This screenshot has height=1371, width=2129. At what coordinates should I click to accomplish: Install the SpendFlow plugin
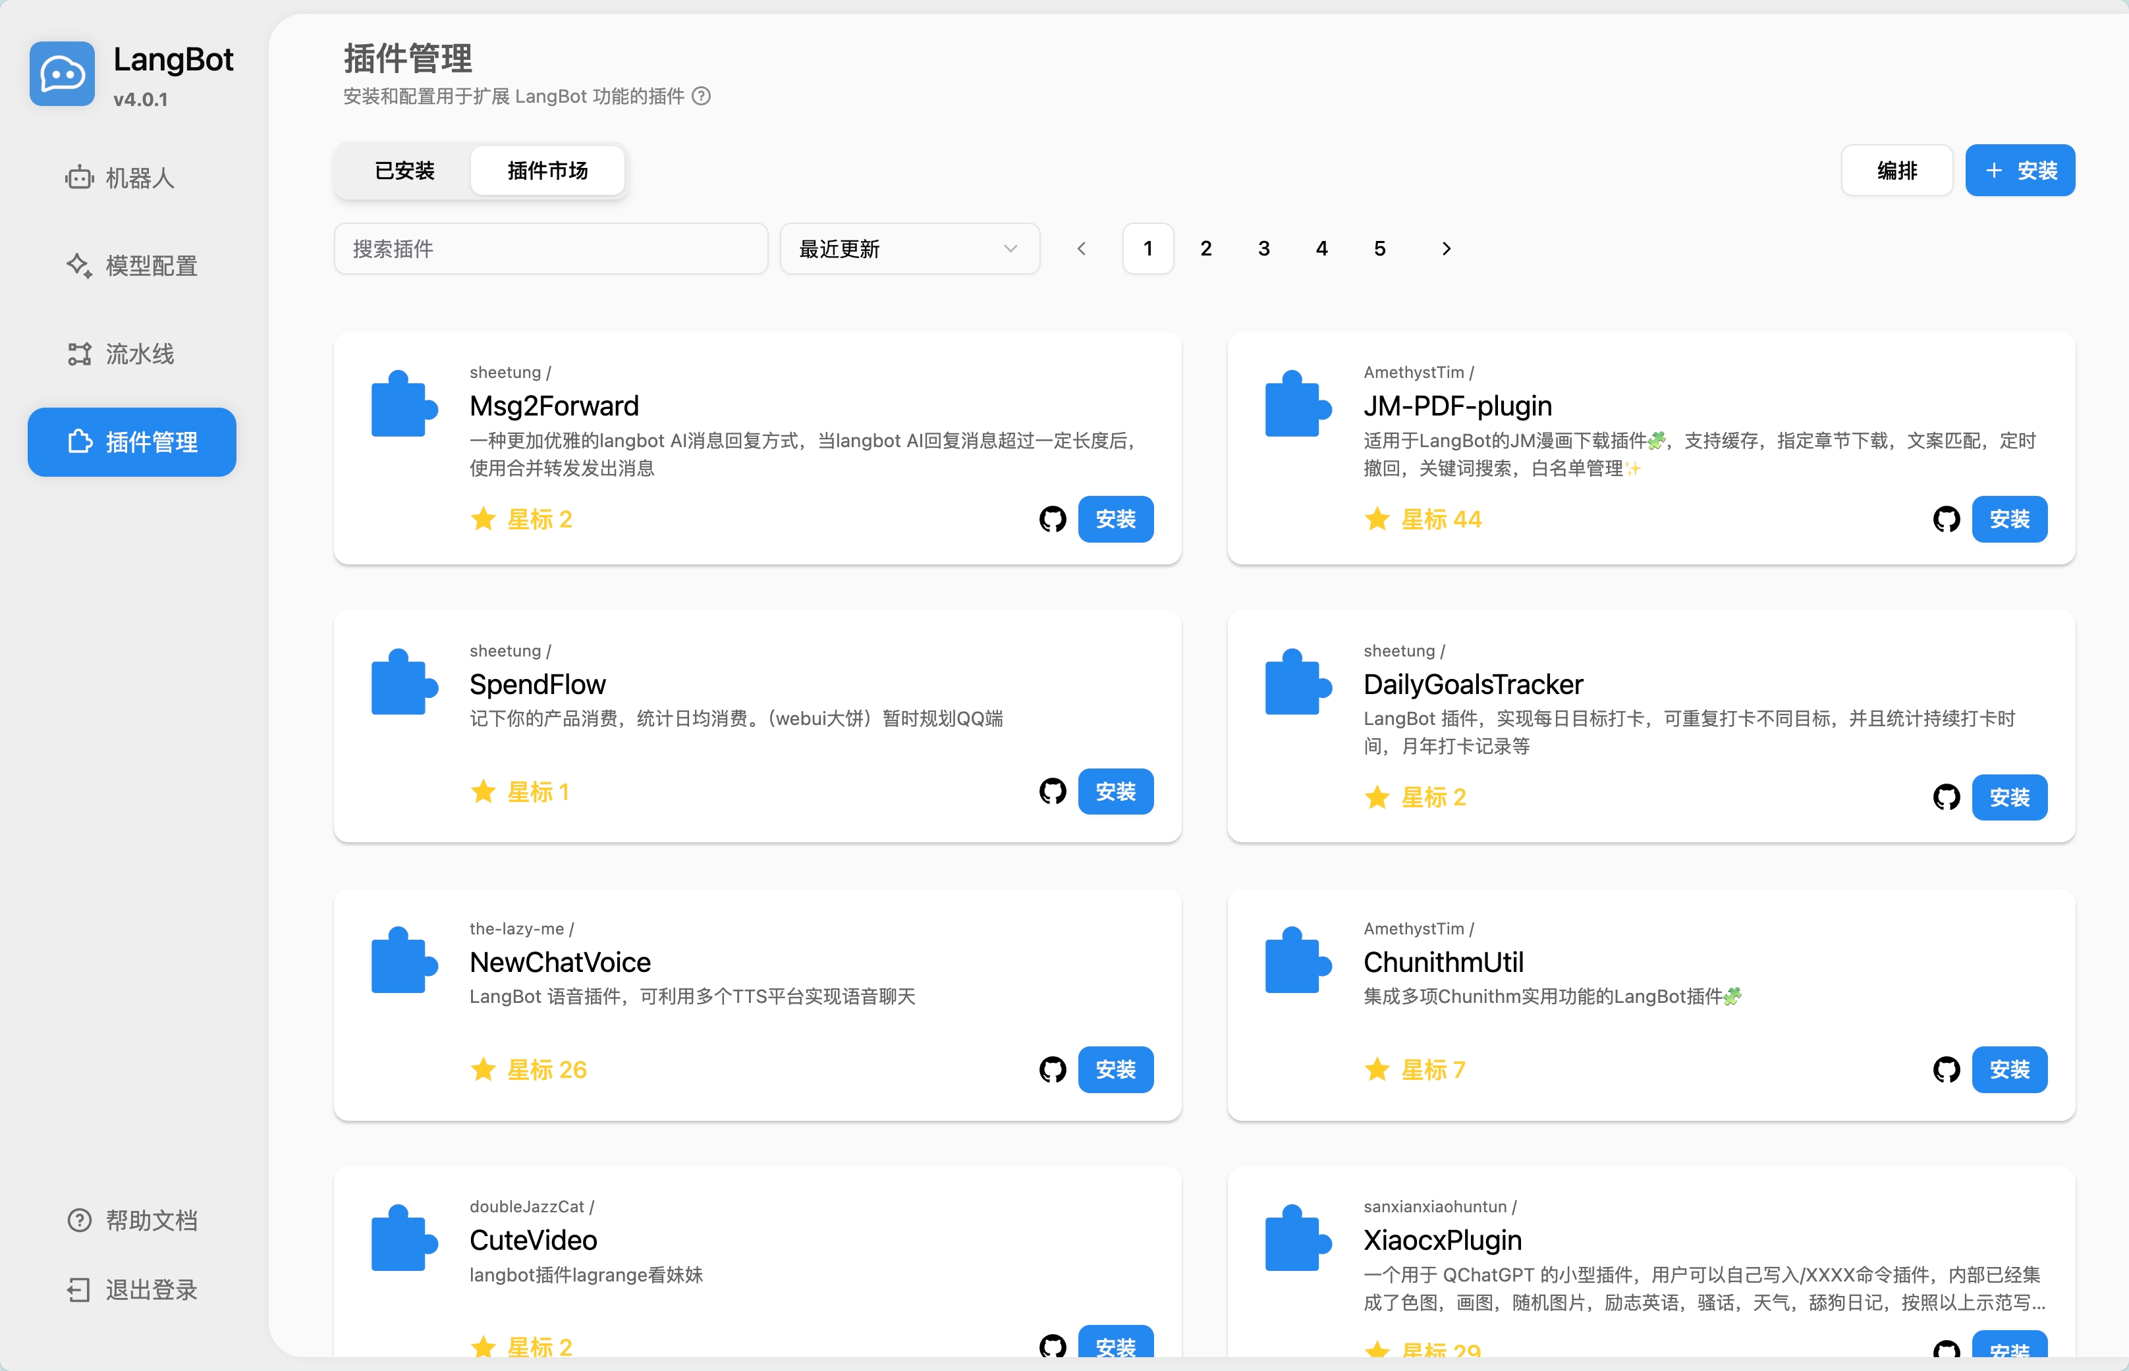point(1116,791)
